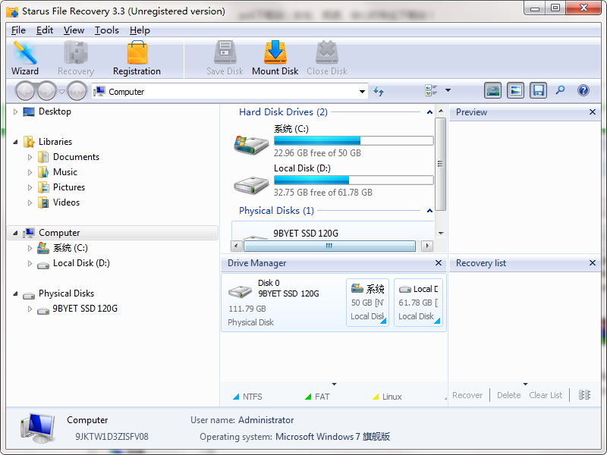Click the horizontal scrollbar thumb under the file list
Screen dimensions: 607x455
point(329,246)
